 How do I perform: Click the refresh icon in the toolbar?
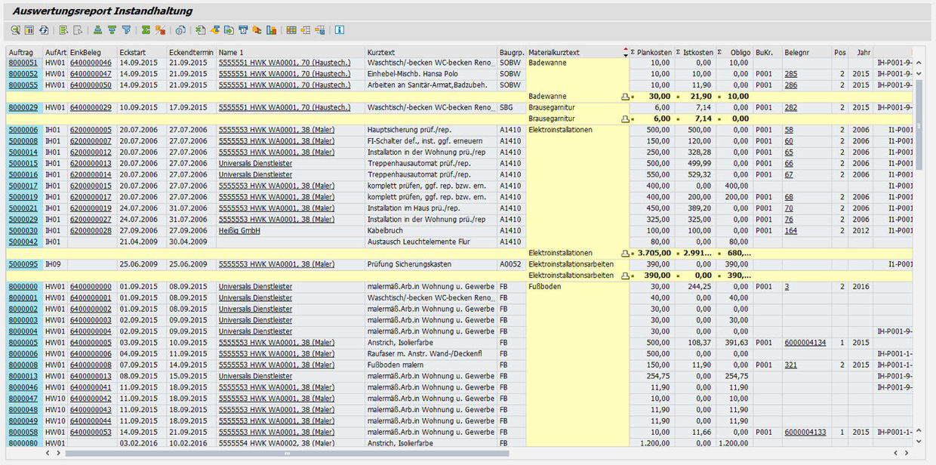point(44,30)
